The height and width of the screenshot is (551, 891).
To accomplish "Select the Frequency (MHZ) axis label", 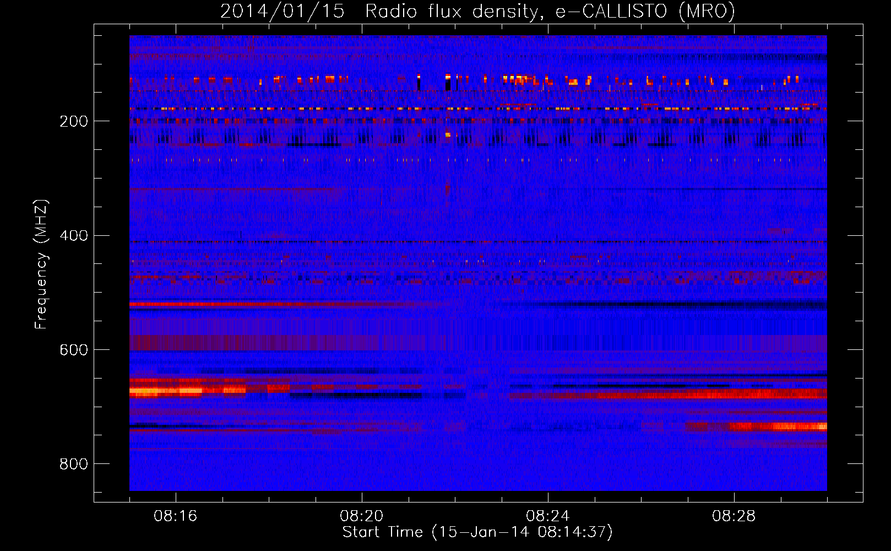I will click(x=41, y=264).
